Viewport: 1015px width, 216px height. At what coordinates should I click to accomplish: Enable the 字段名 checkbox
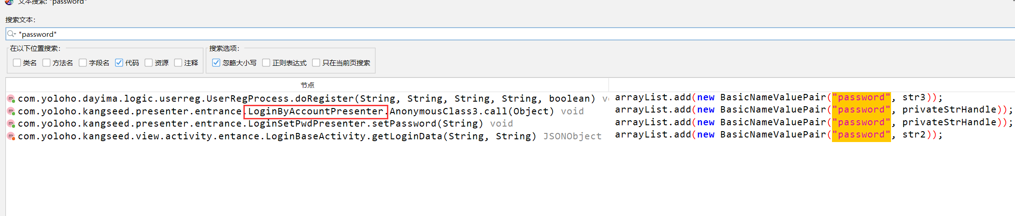(x=83, y=63)
